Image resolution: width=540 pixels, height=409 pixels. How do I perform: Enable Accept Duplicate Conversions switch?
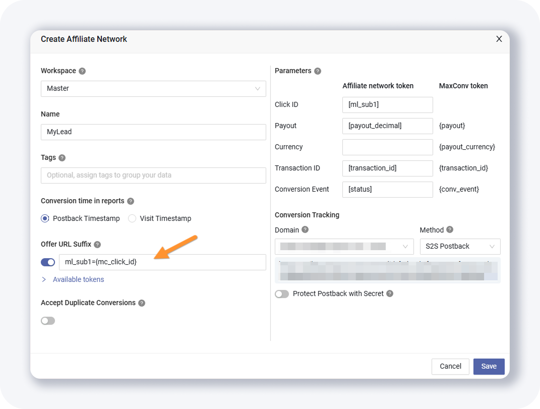click(x=48, y=321)
